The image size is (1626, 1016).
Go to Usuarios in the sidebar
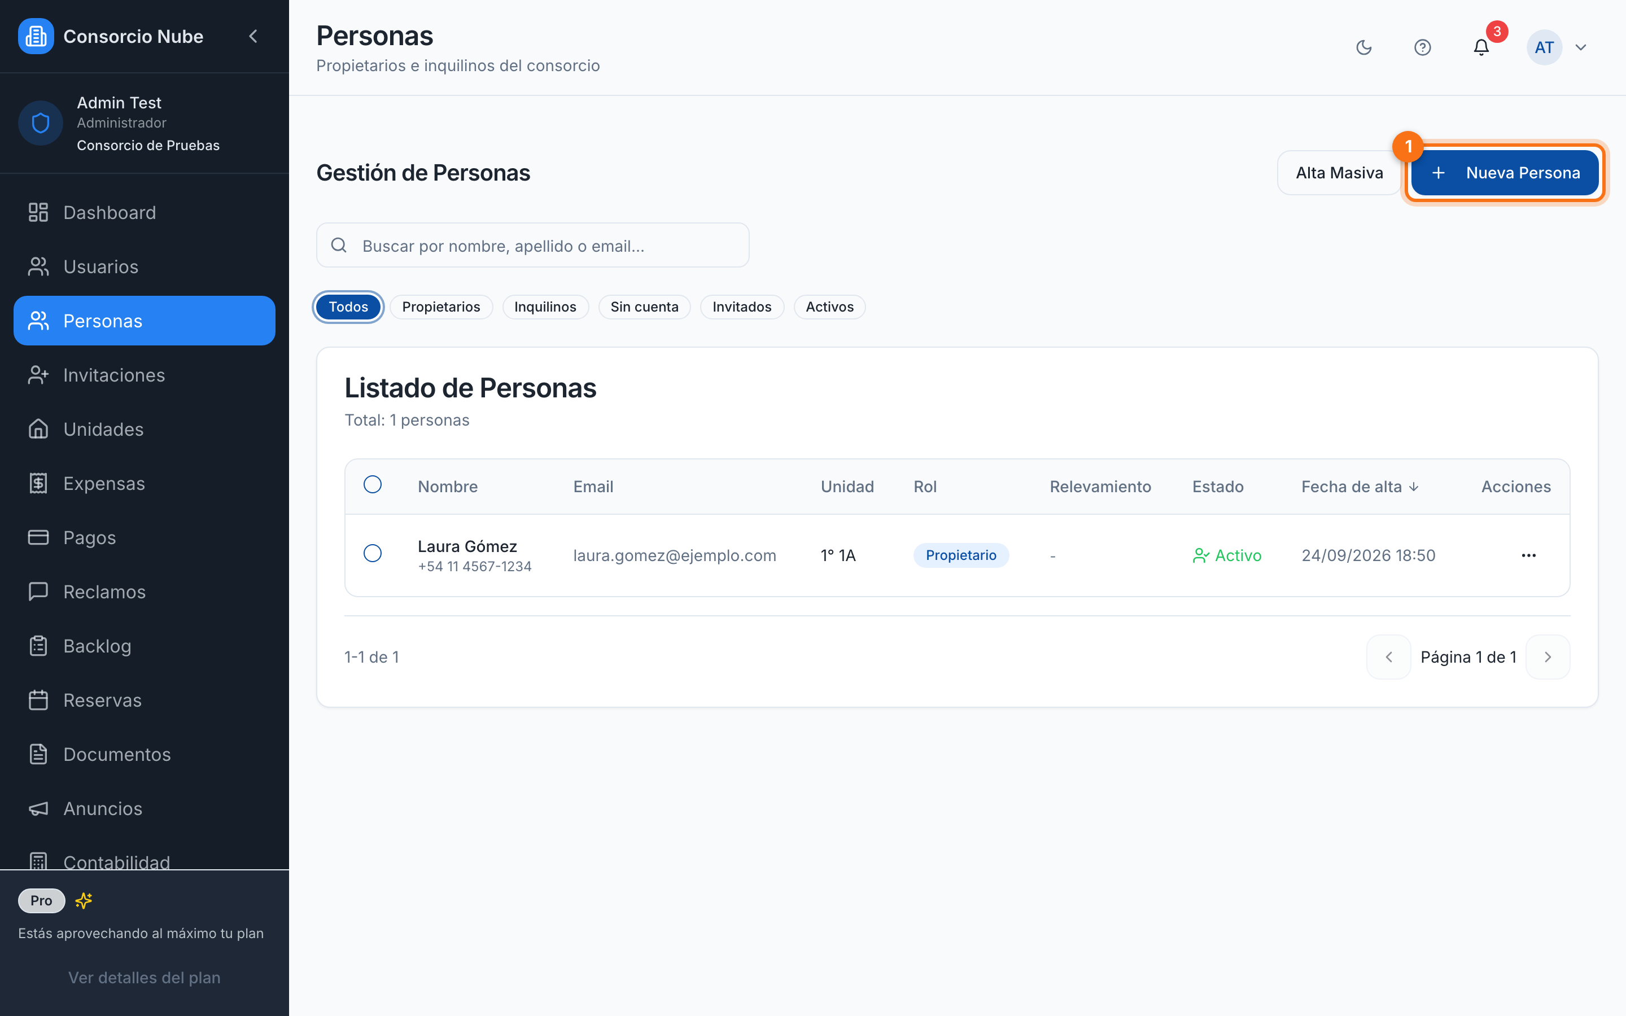tap(145, 267)
